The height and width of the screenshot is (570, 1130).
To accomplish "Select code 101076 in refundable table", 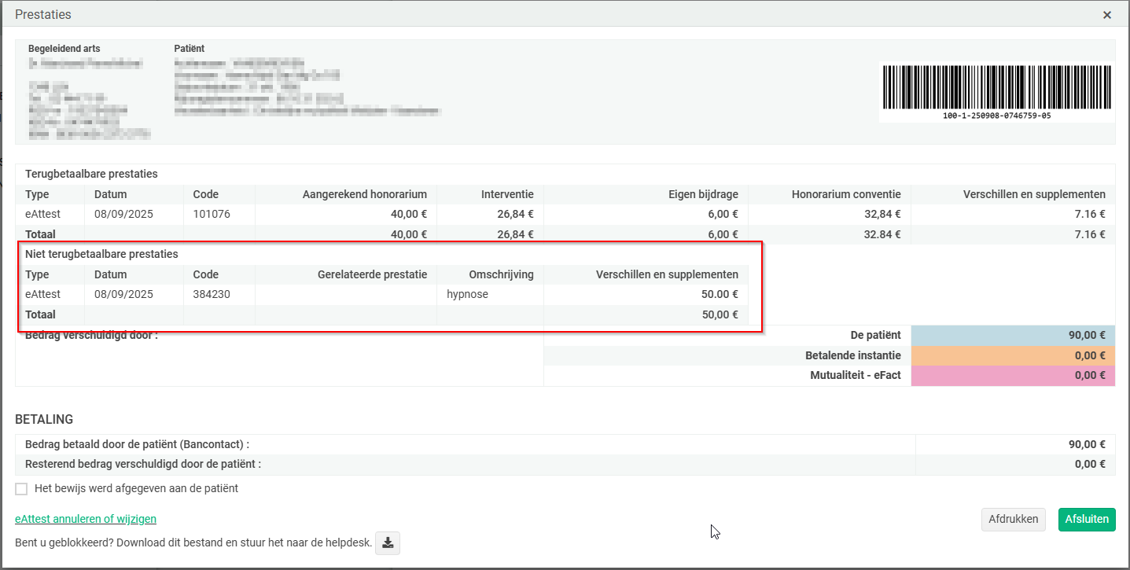I will (212, 214).
